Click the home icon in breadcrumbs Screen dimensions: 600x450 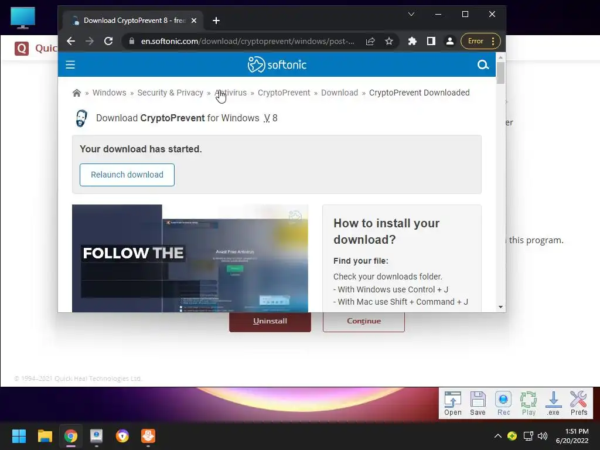tap(77, 93)
